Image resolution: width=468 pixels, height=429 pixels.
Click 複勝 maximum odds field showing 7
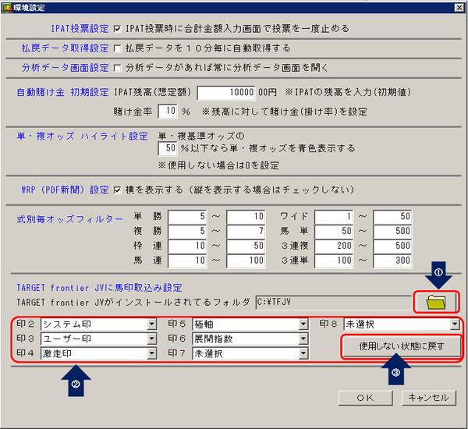tap(246, 232)
